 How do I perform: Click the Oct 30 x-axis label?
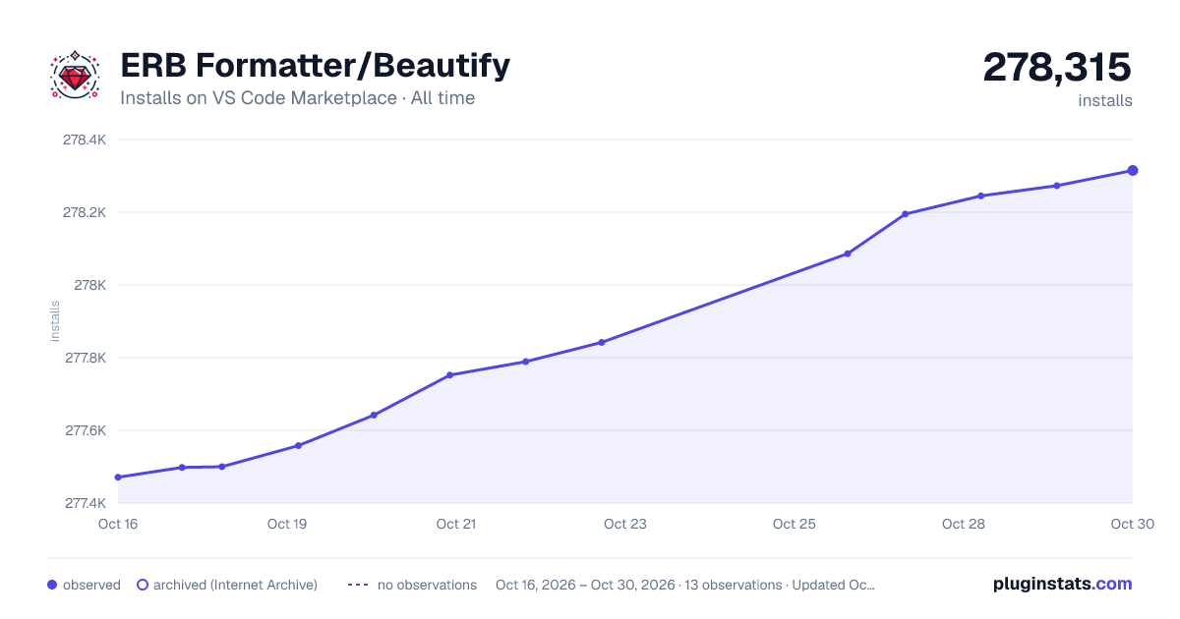coord(1132,524)
